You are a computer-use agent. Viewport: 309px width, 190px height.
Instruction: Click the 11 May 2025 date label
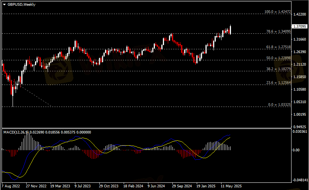tap(231, 186)
